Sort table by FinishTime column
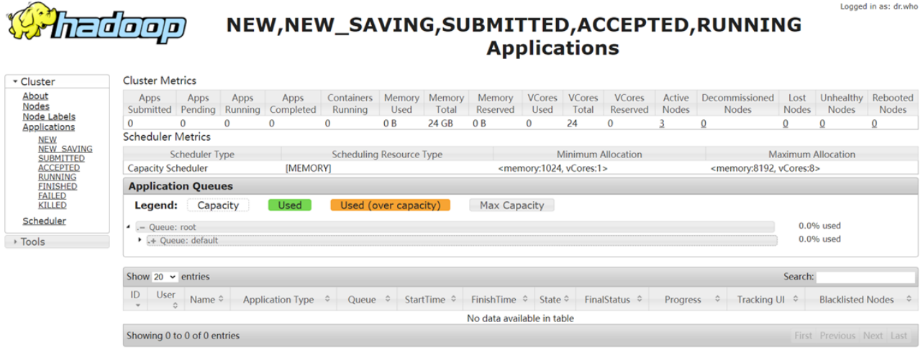Viewport: 923px width, 350px height. 499,300
